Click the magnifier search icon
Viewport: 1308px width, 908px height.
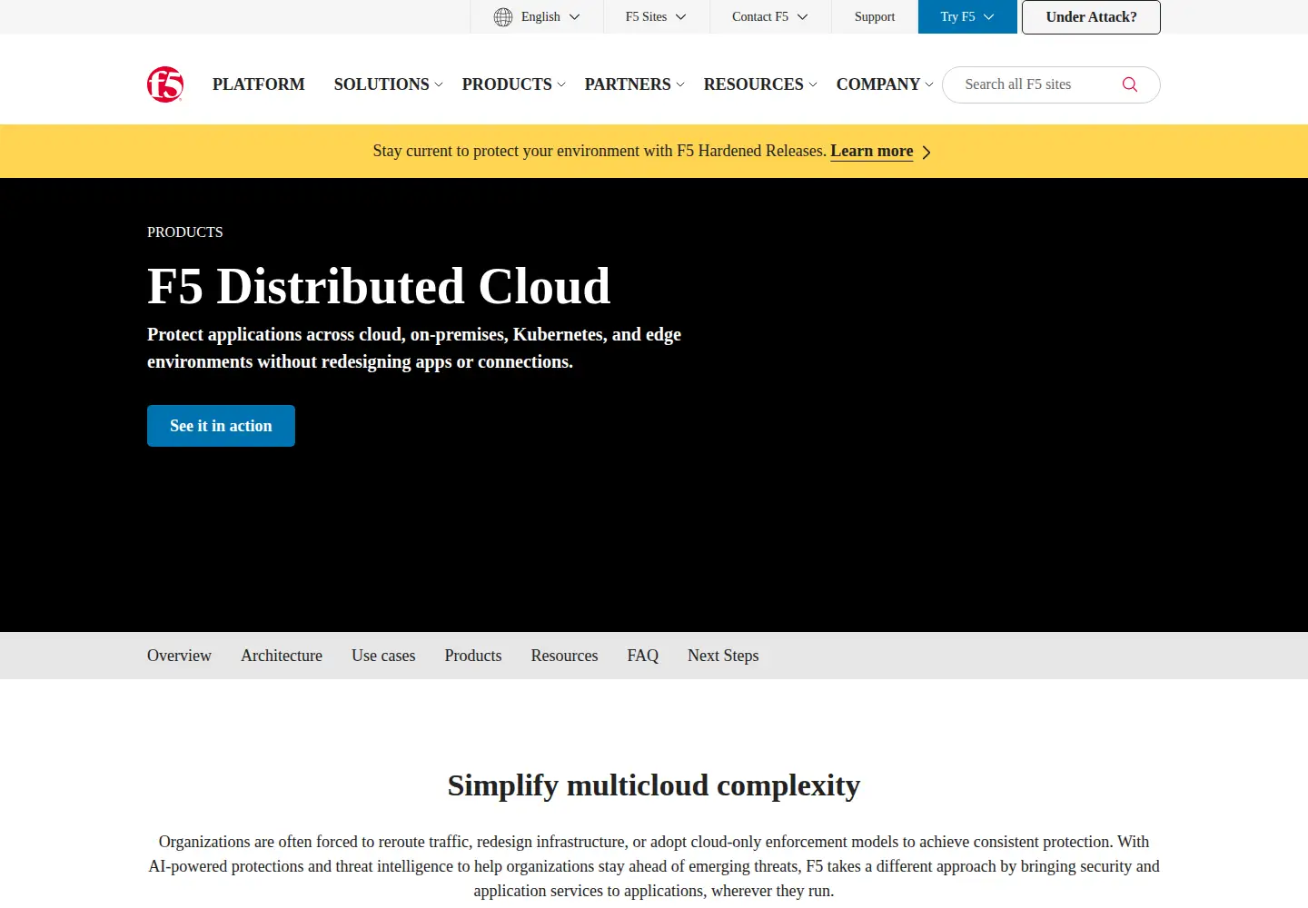1130,84
